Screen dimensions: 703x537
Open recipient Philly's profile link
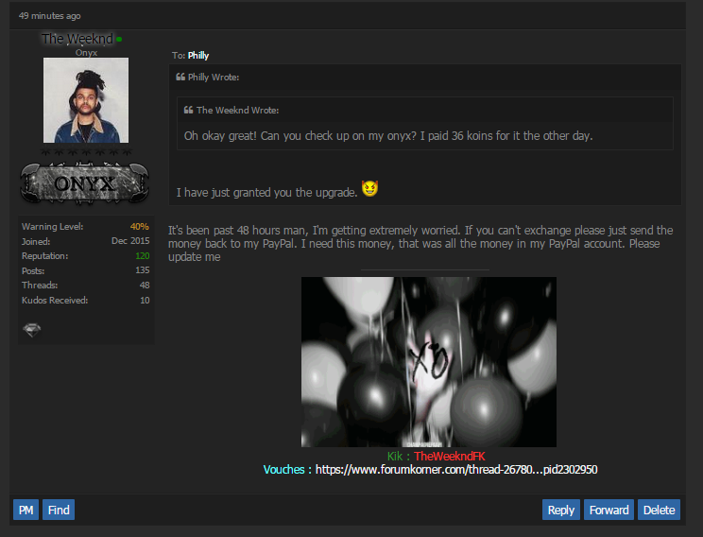[x=198, y=56]
